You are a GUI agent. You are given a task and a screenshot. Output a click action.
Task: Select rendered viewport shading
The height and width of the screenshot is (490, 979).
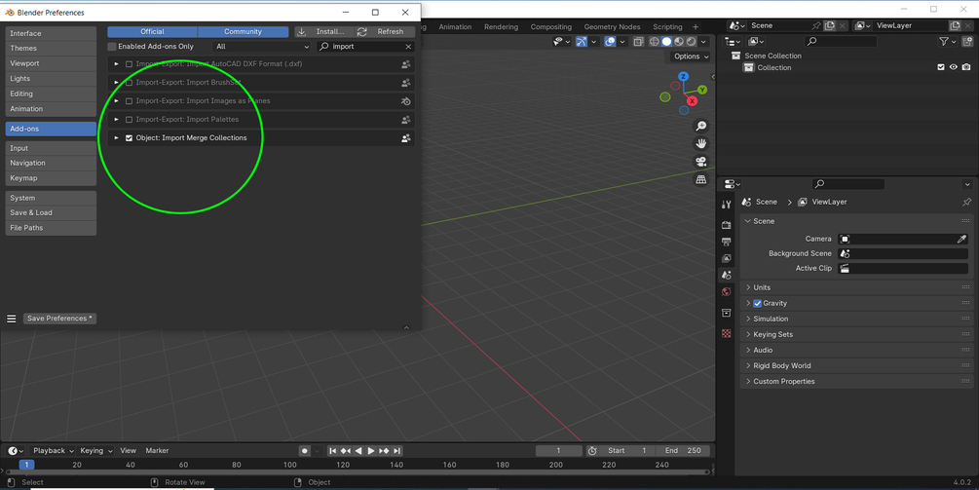[692, 41]
